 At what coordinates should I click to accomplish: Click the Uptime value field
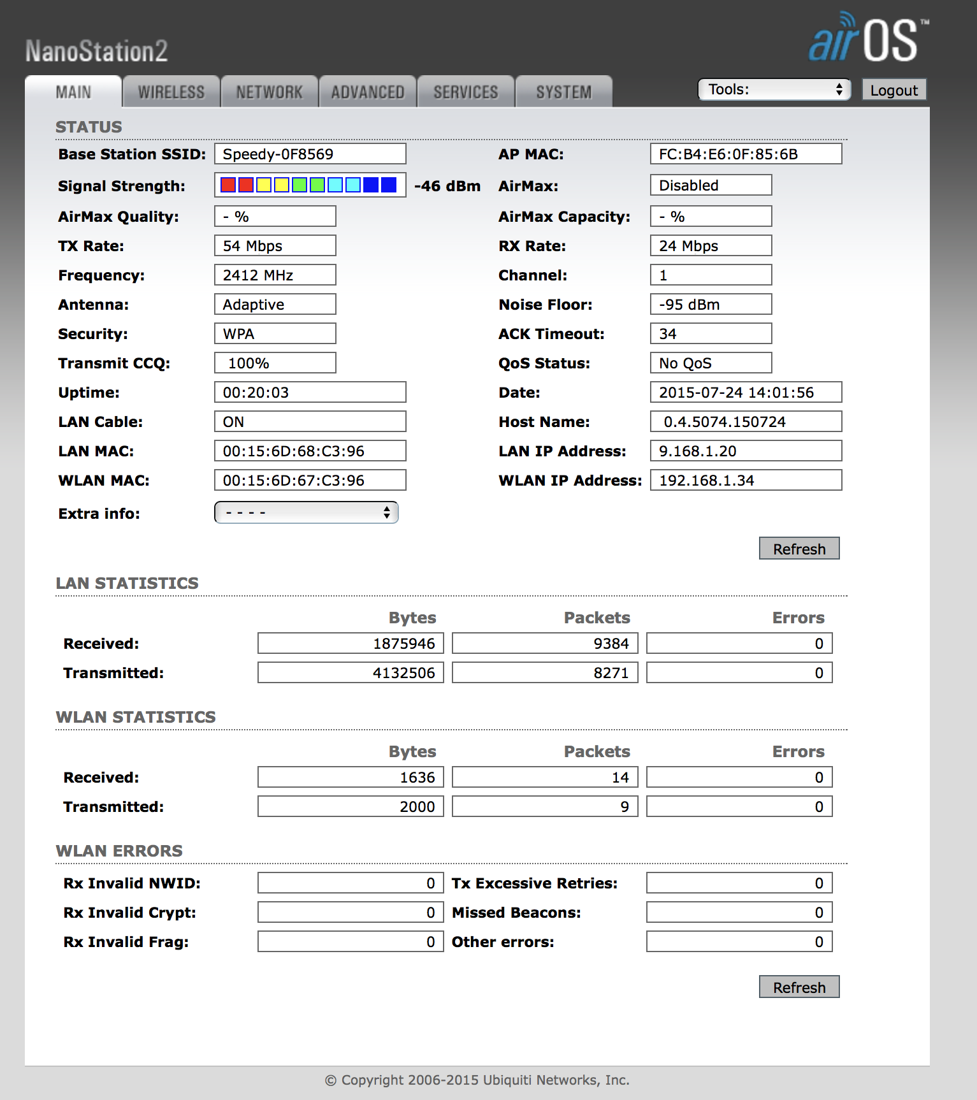tap(310, 393)
